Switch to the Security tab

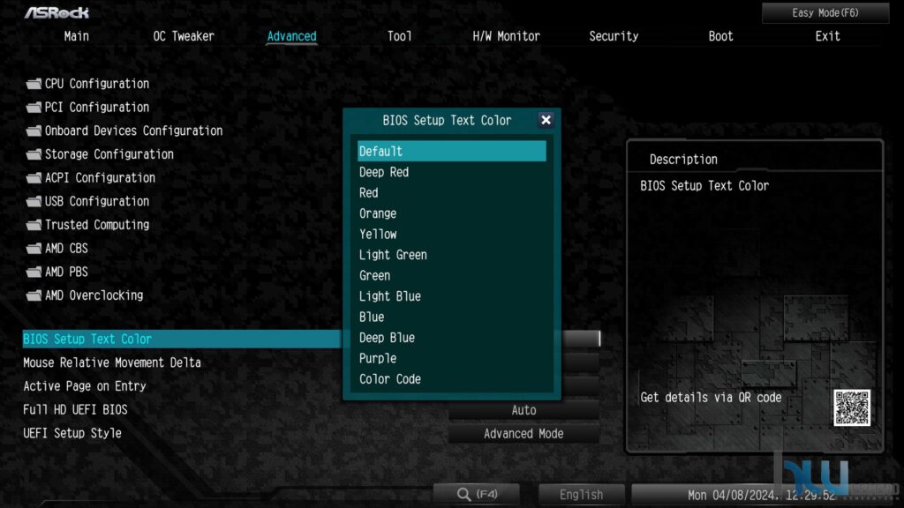tap(614, 36)
